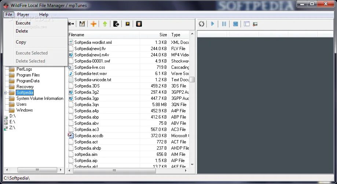Open the Player menu
This screenshot has height=184, width=337.
(23, 15)
